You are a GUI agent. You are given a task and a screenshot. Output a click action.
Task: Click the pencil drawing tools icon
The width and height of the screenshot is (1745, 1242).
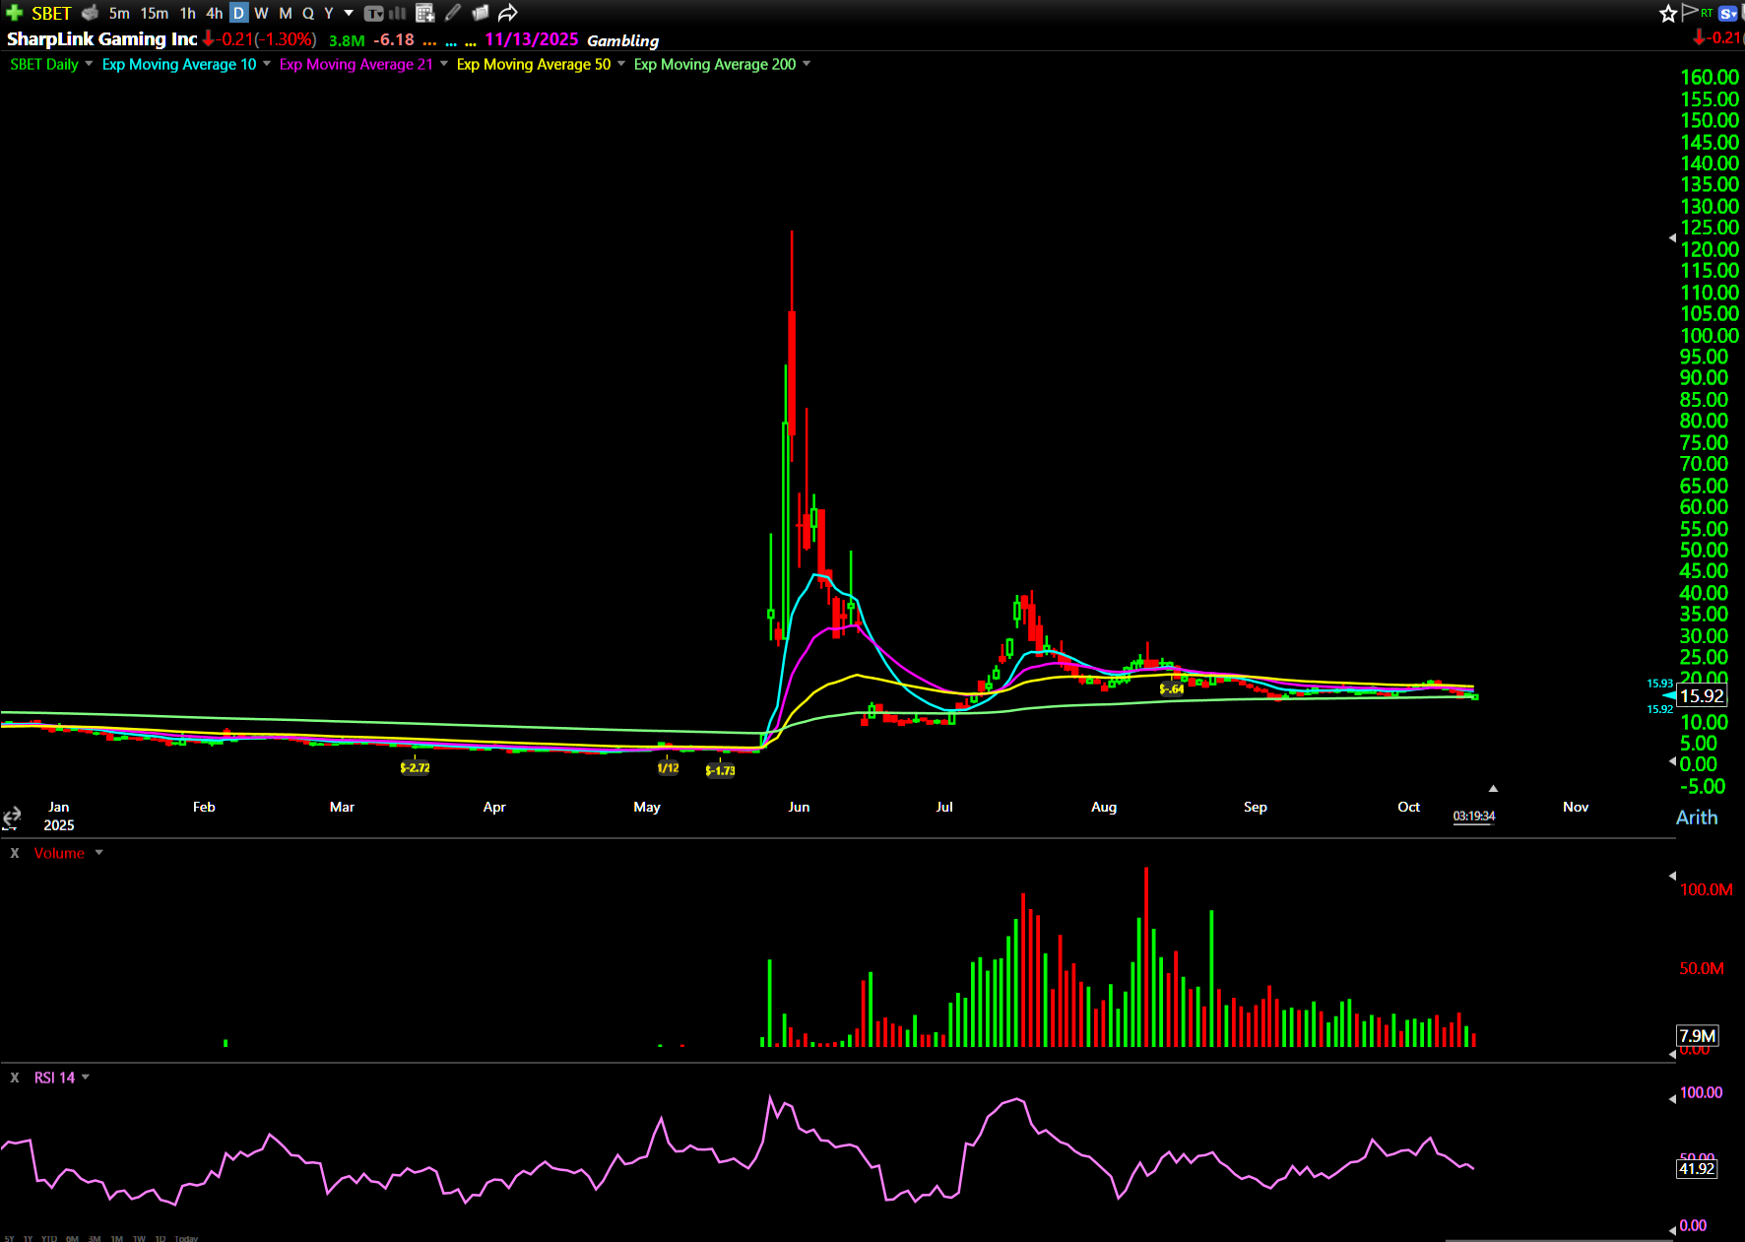click(453, 13)
